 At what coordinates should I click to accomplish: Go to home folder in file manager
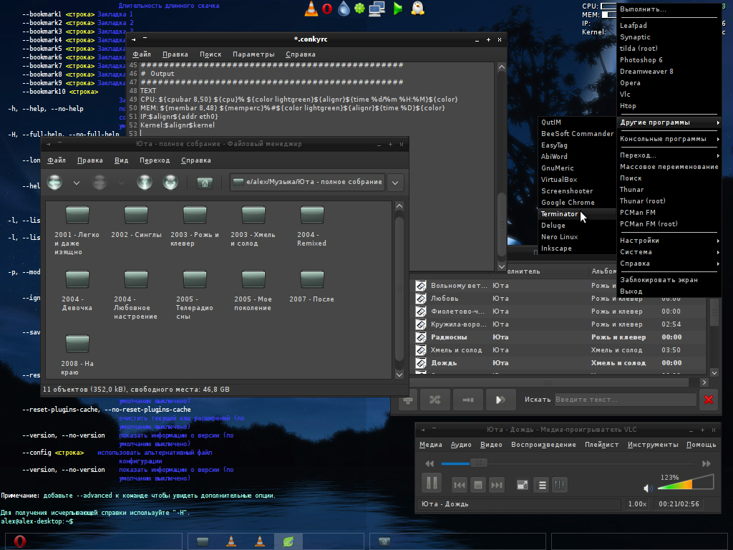pyautogui.click(x=204, y=183)
